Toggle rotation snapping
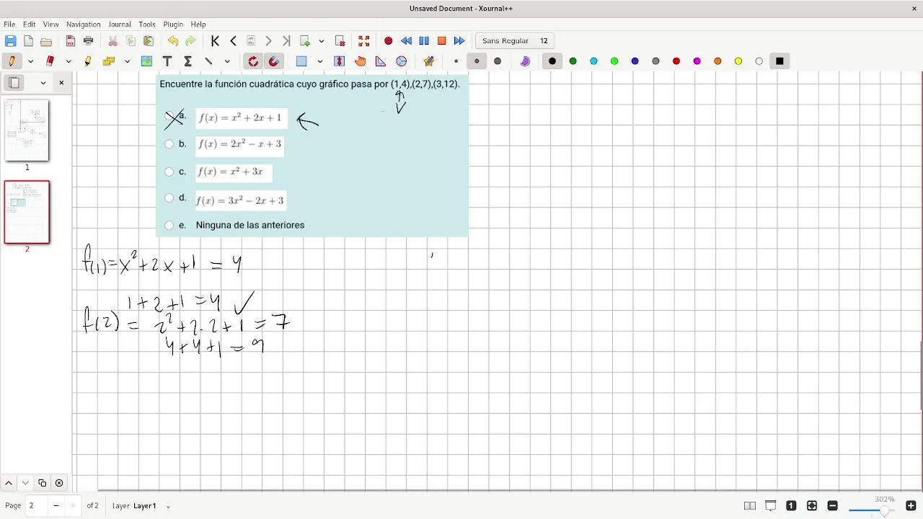This screenshot has height=519, width=923. tap(252, 61)
